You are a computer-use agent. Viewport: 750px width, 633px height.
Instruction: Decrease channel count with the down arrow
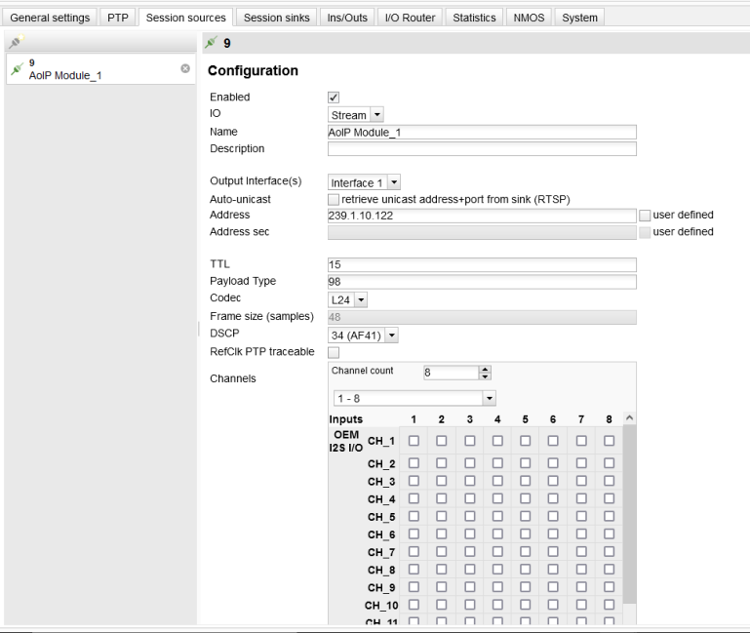(485, 376)
